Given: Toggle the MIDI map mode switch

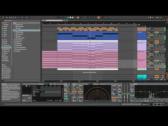Looking at the screenshot, I should click(x=156, y=17).
